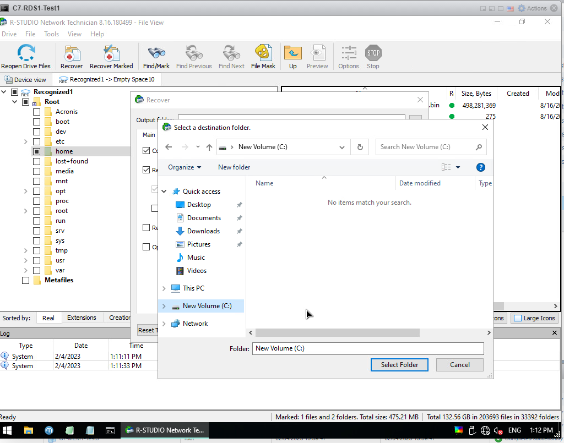Viewport: 564px width, 443px height.
Task: Expand the etc folder in tree
Action: 25,141
